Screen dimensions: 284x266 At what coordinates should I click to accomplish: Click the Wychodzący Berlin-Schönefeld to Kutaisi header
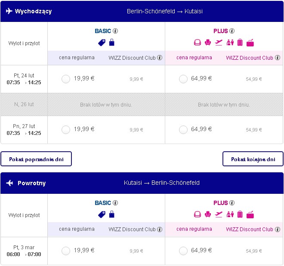142,11
